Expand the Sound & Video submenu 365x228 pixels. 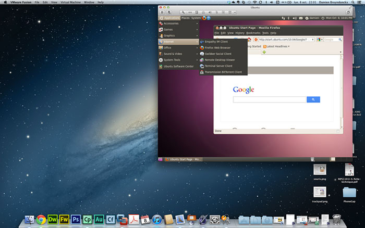(178, 54)
